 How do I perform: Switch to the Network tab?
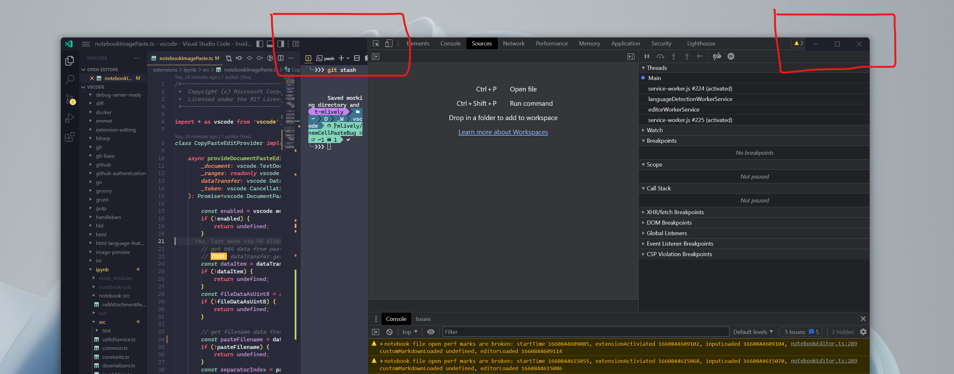513,44
